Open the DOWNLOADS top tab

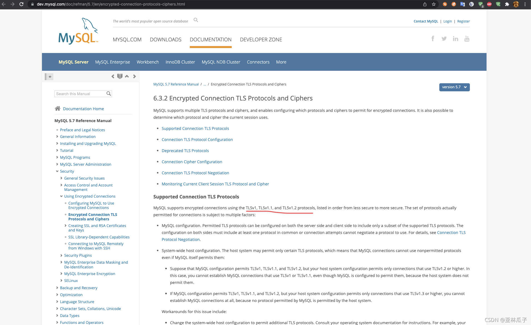[x=166, y=40]
